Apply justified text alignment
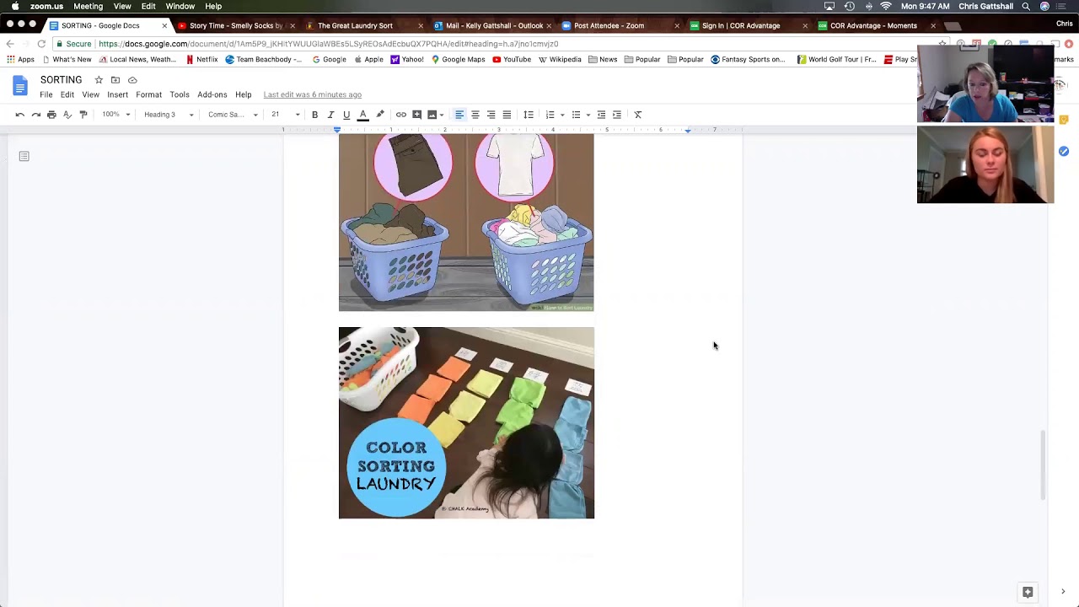The image size is (1079, 607). pos(507,115)
